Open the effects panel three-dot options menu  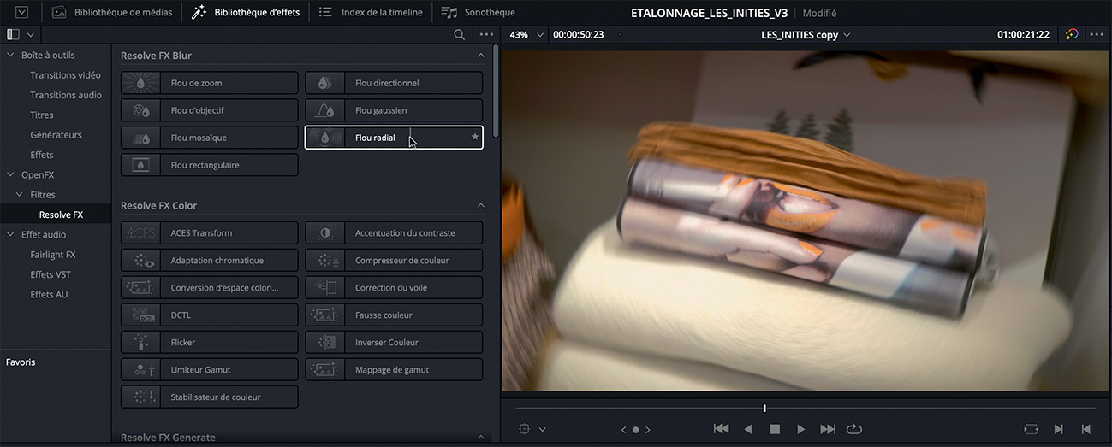click(x=486, y=35)
